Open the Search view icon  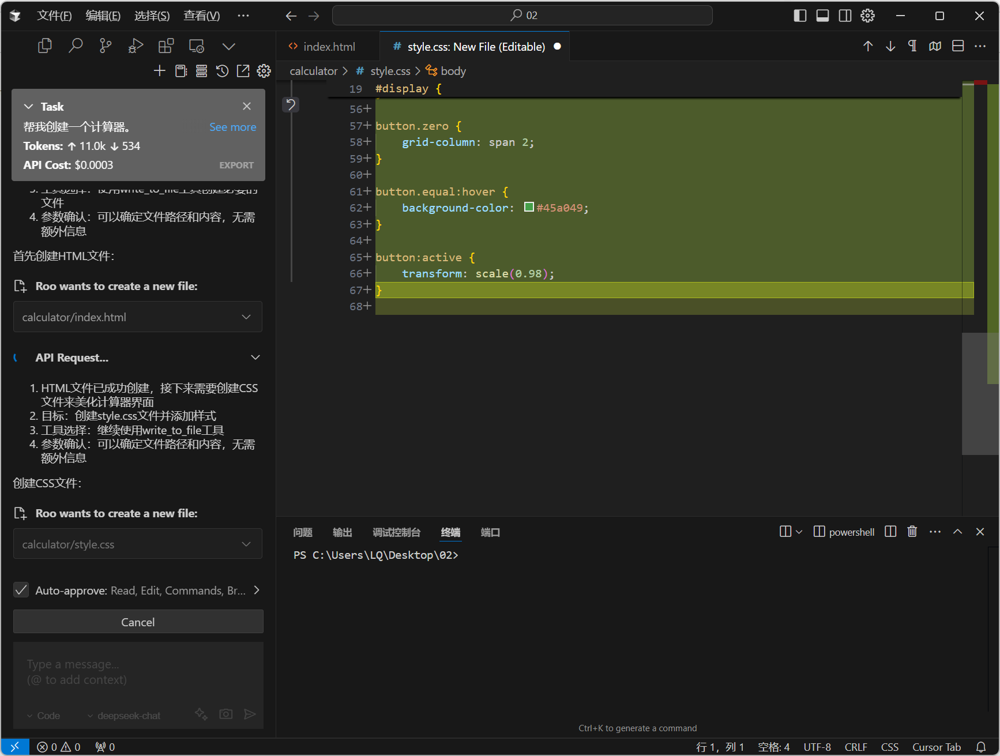[x=76, y=46]
